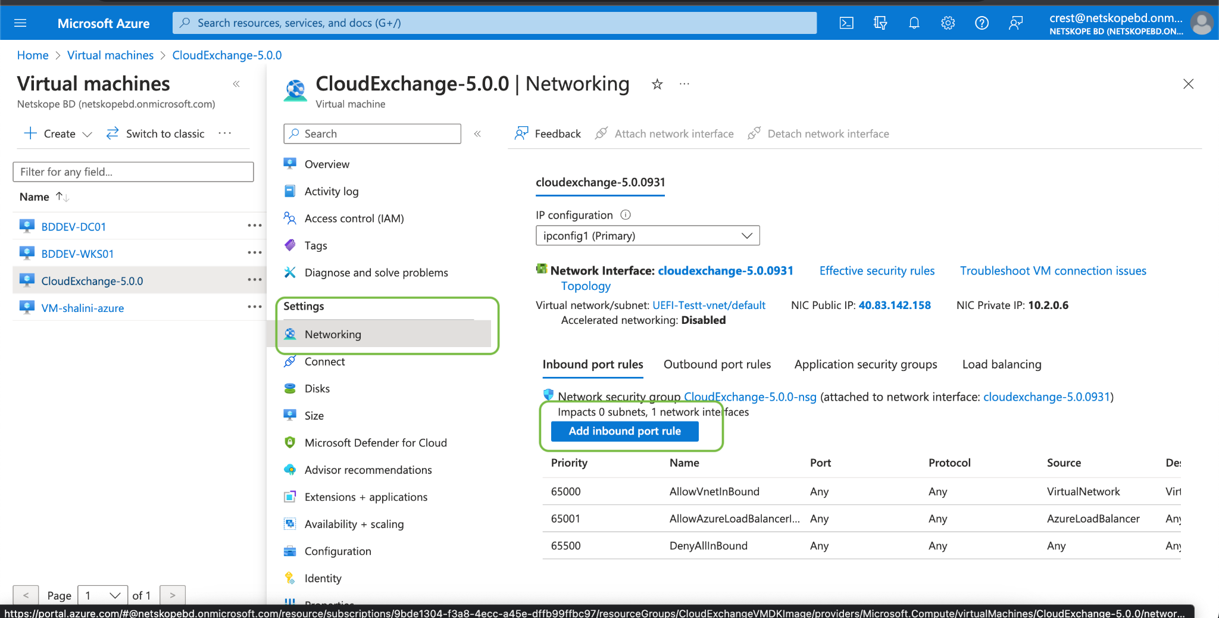Collapse the resource menu sidebar
Screen dimensions: 1219x618
tap(477, 134)
